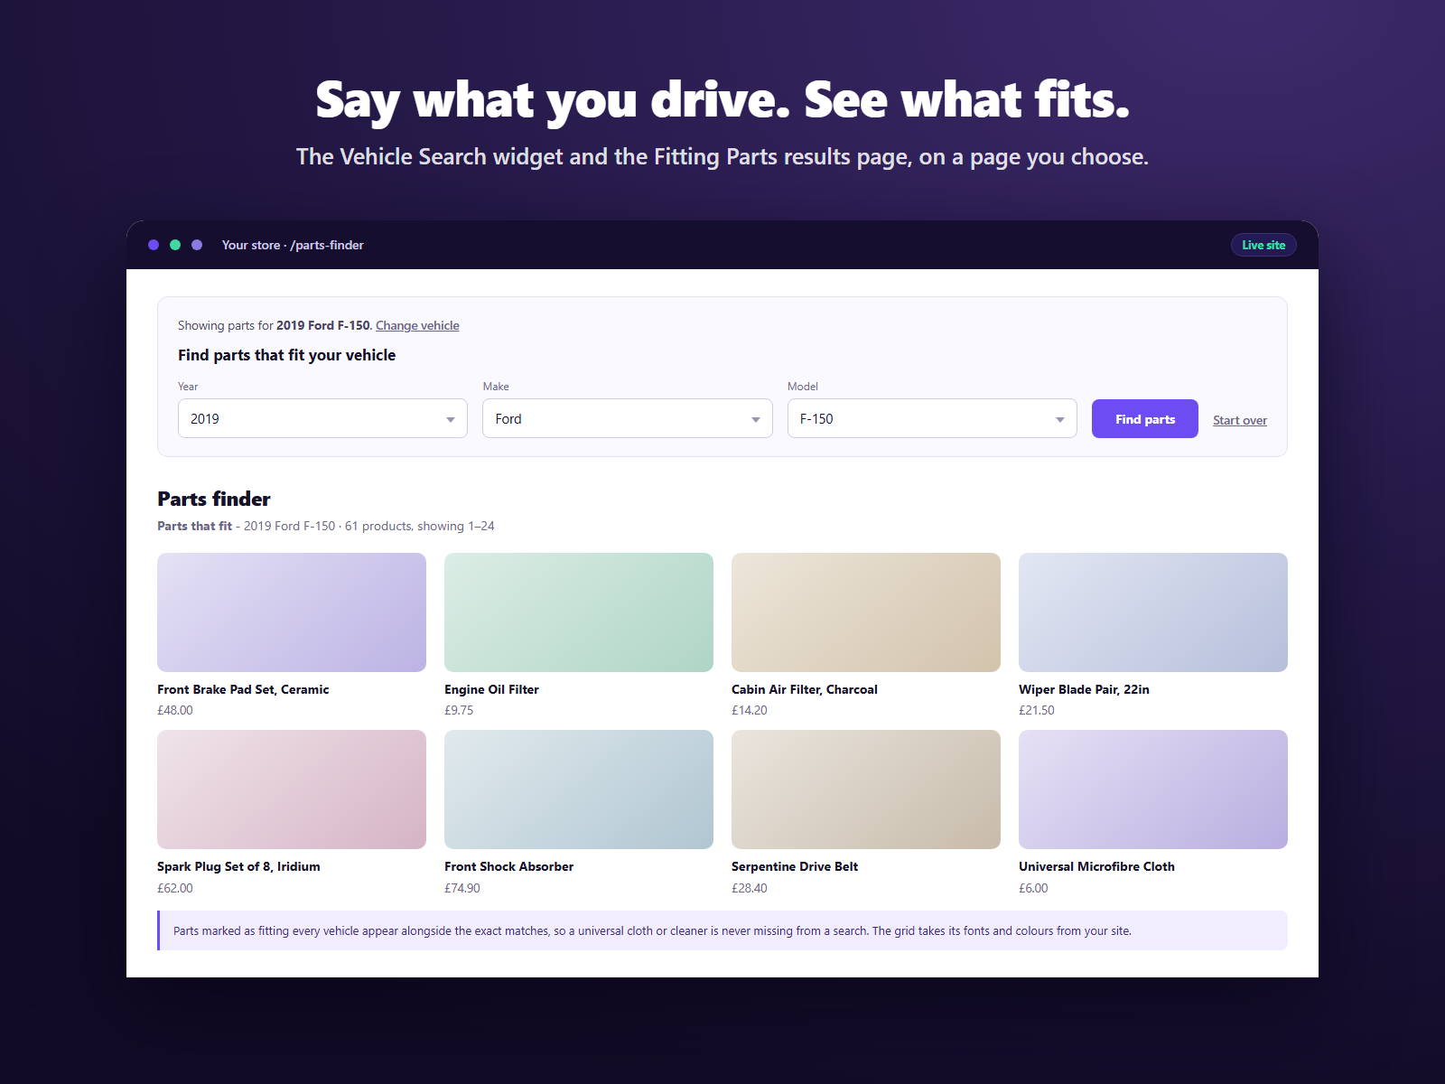Click the first purple window dot
The image size is (1445, 1084).
point(154,245)
